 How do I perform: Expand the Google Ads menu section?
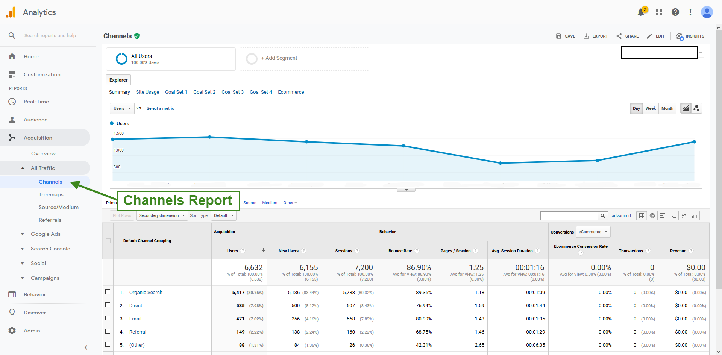point(46,234)
